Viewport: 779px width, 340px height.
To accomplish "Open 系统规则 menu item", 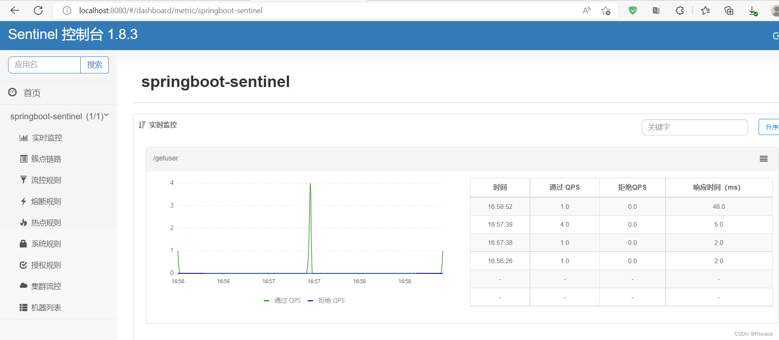I will tap(46, 244).
